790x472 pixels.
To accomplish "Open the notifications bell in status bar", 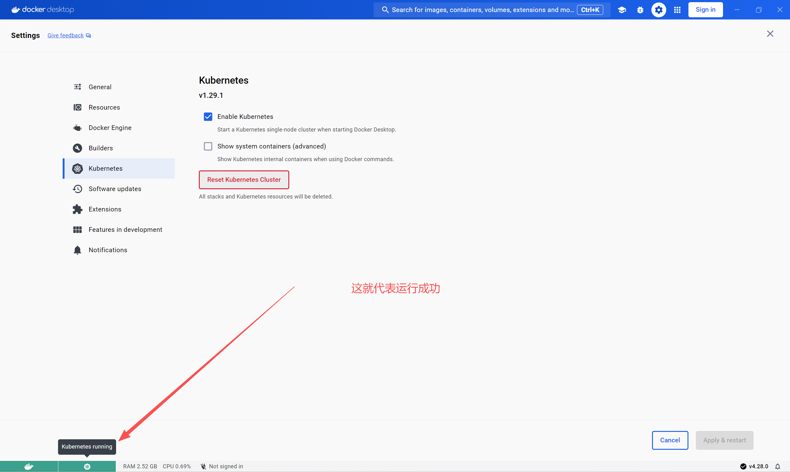I will click(x=778, y=466).
